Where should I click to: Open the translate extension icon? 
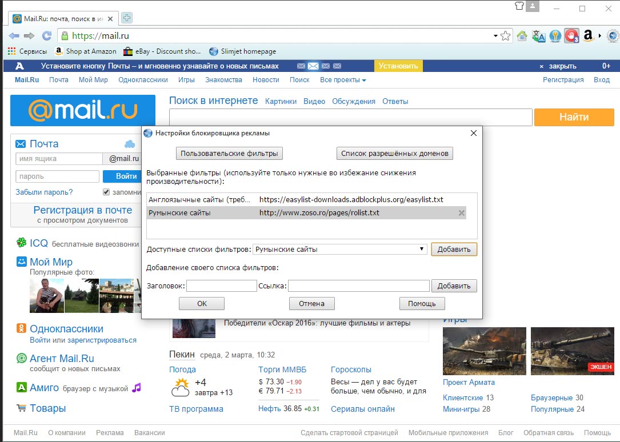click(538, 36)
